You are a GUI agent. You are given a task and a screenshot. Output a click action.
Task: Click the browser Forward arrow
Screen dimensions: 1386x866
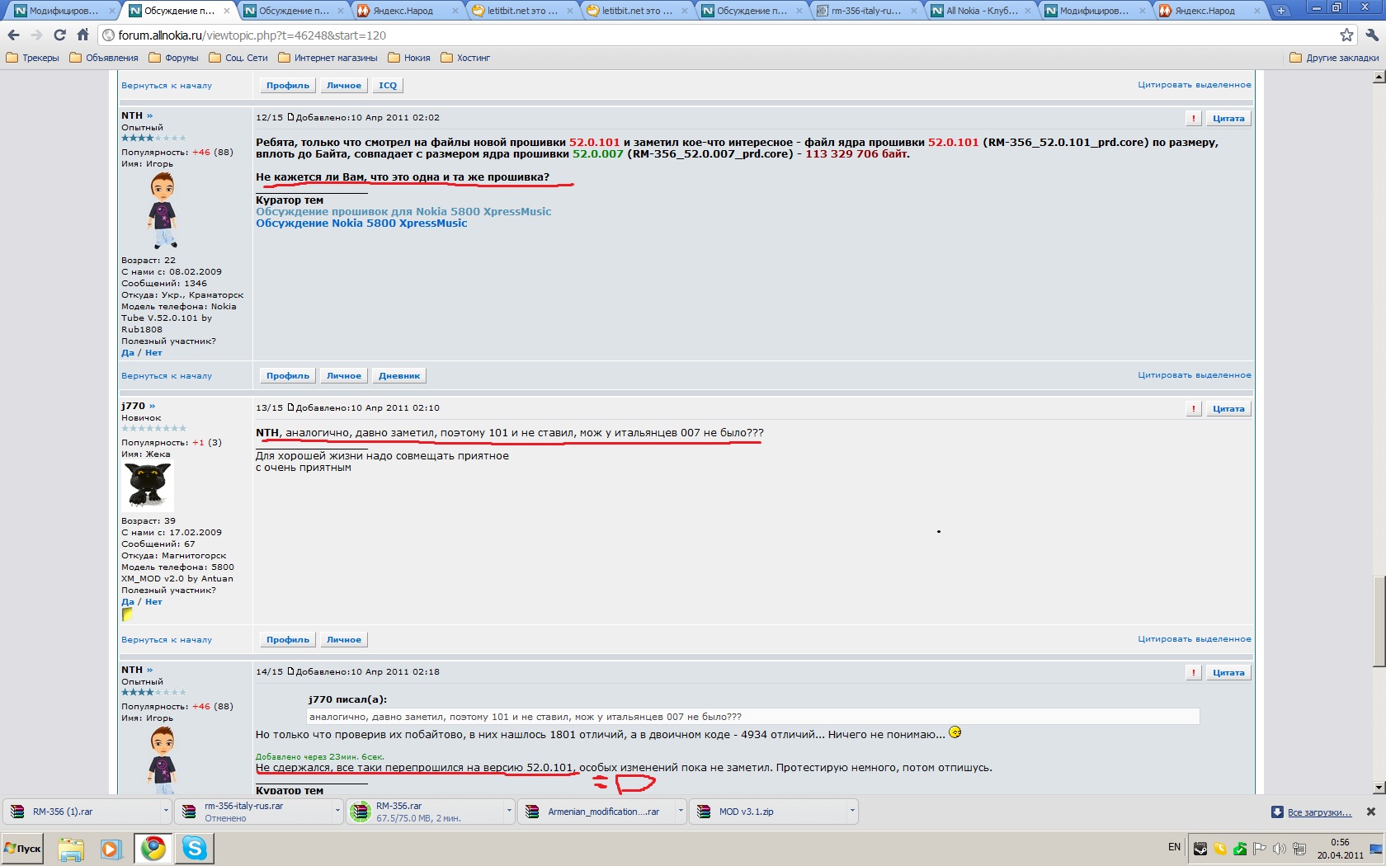[36, 35]
